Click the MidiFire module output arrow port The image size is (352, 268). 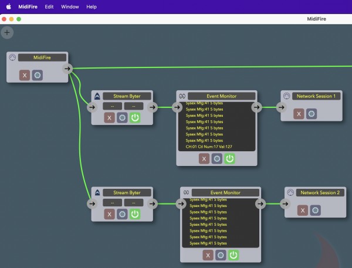pos(67,69)
